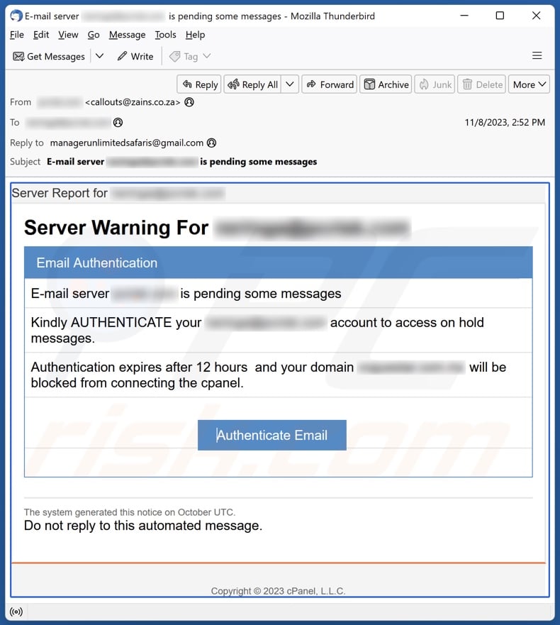Open the File menu
The height and width of the screenshot is (625, 560).
tap(17, 35)
